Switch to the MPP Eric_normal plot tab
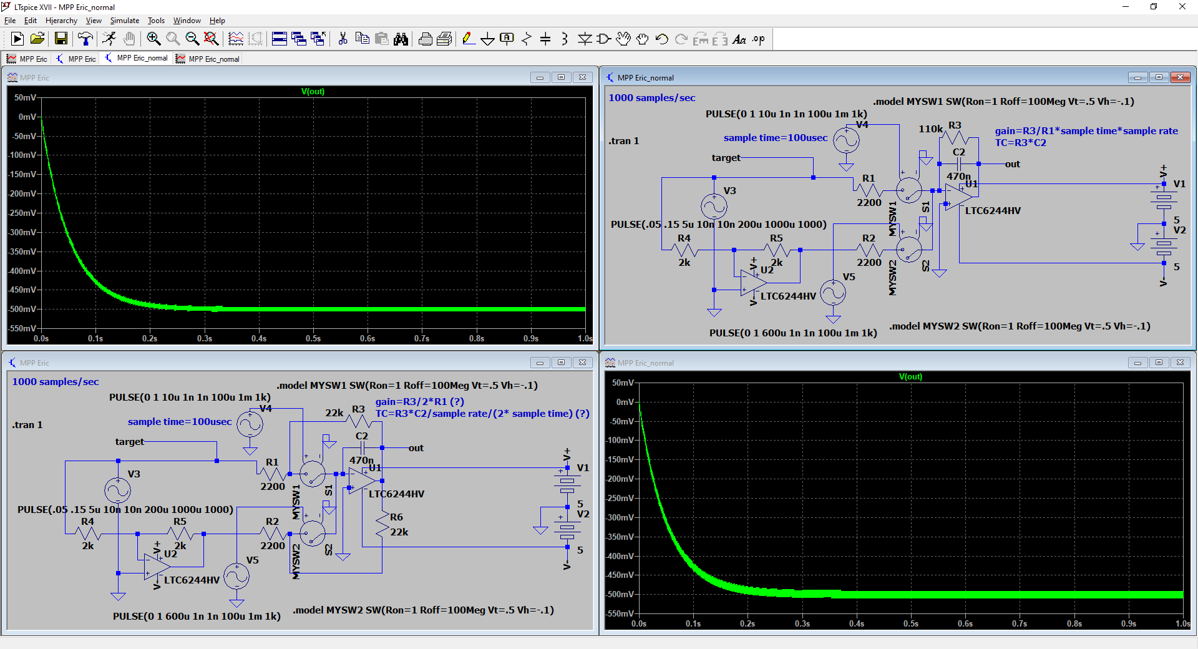 pyautogui.click(x=208, y=59)
